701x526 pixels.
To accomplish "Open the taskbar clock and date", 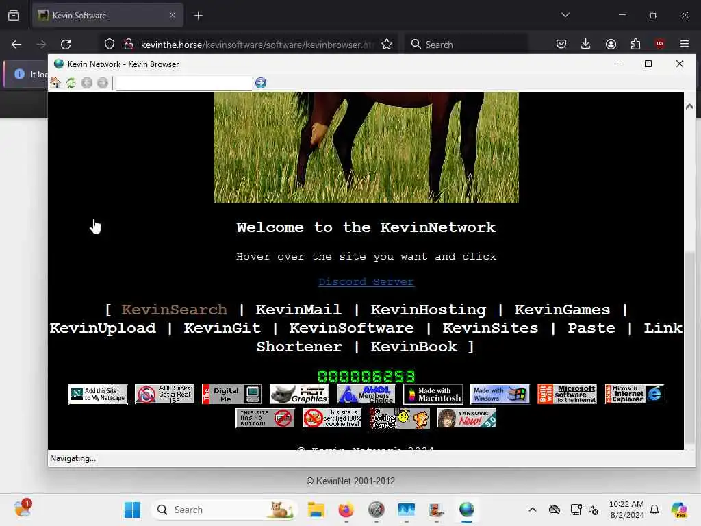I will click(x=626, y=510).
